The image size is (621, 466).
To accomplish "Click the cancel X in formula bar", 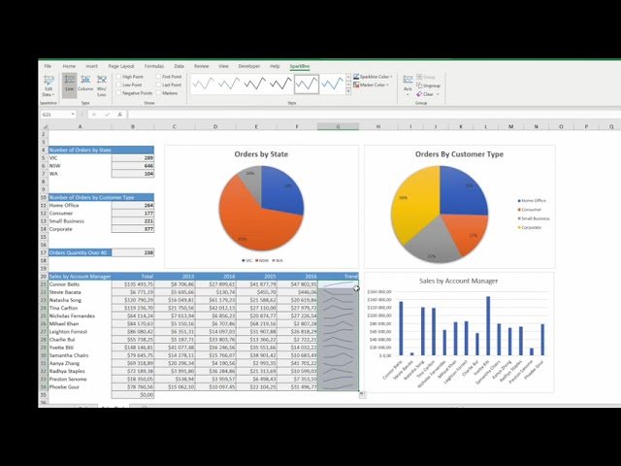I will (94, 115).
